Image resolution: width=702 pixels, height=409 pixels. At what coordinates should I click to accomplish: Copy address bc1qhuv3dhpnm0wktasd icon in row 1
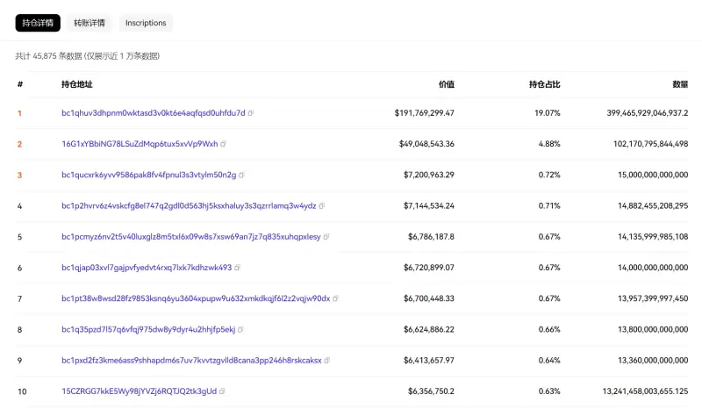[251, 113]
